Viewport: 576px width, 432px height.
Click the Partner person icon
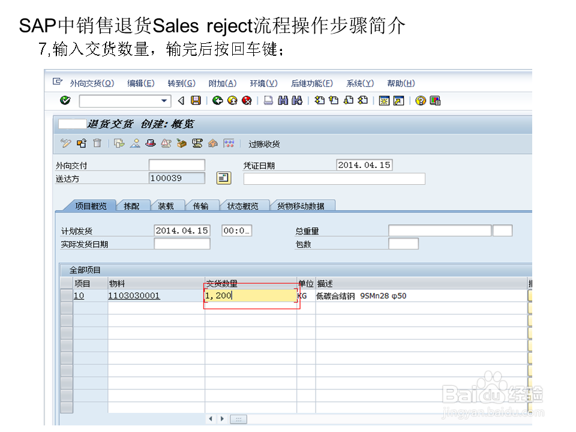click(x=135, y=143)
